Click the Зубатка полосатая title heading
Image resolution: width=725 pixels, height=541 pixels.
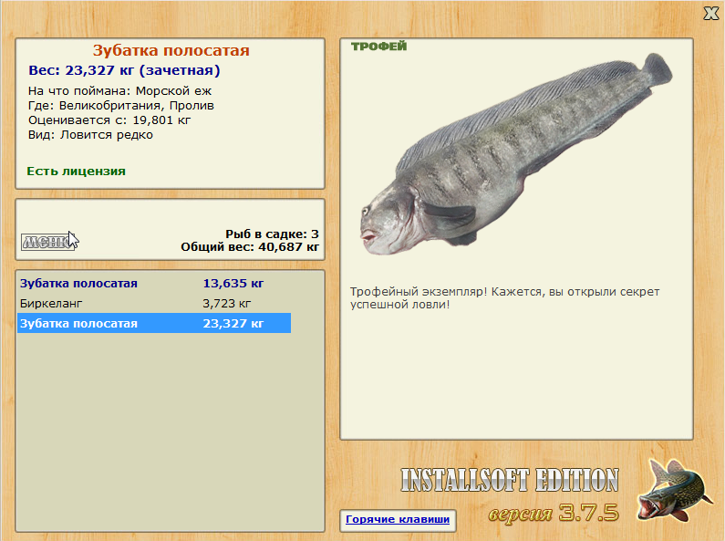[171, 50]
